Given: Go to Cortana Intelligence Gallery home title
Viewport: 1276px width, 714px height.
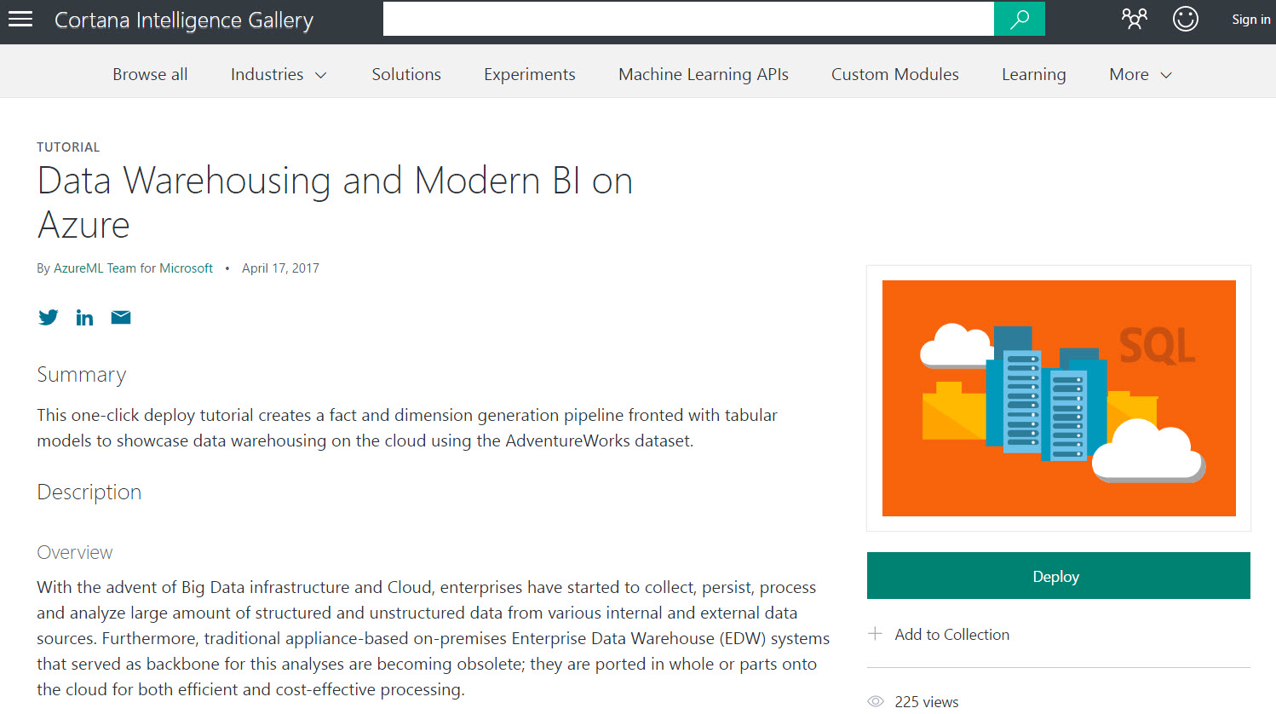Looking at the screenshot, I should (184, 20).
